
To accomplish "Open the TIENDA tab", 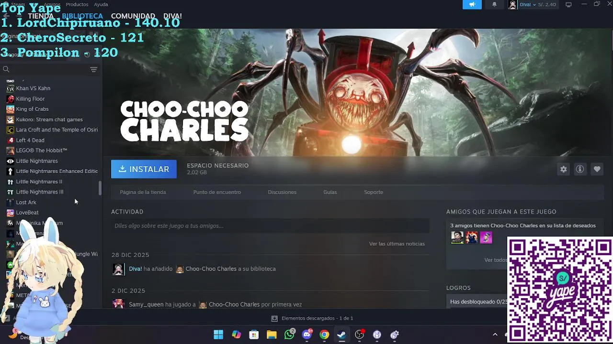I will (41, 16).
